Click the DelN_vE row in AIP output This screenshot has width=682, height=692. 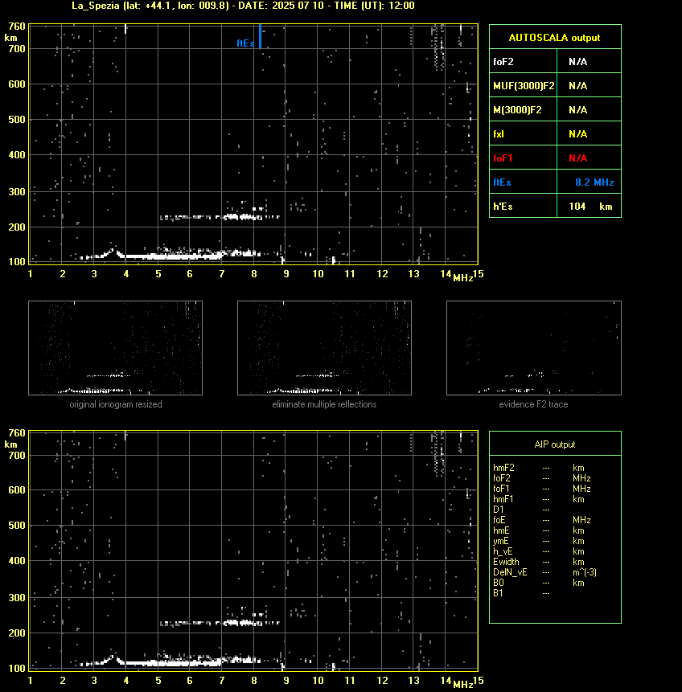(x=545, y=572)
